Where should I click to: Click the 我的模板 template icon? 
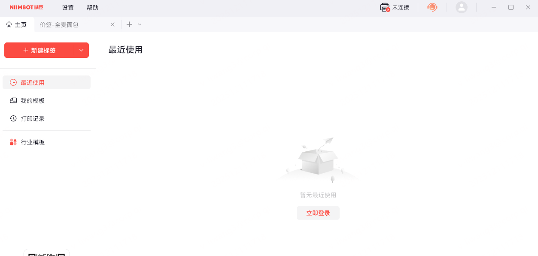pos(13,100)
